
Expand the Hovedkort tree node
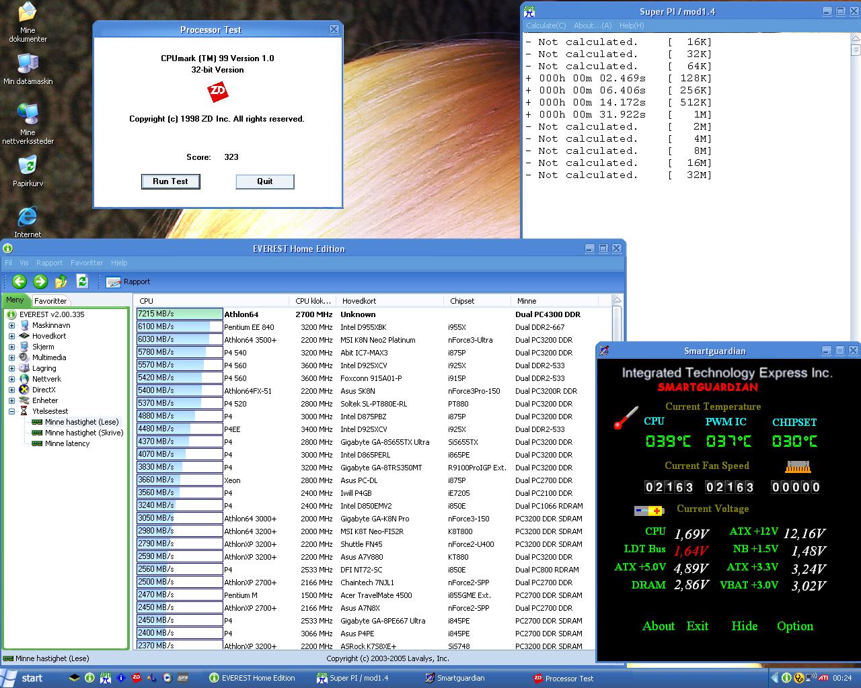(11, 336)
